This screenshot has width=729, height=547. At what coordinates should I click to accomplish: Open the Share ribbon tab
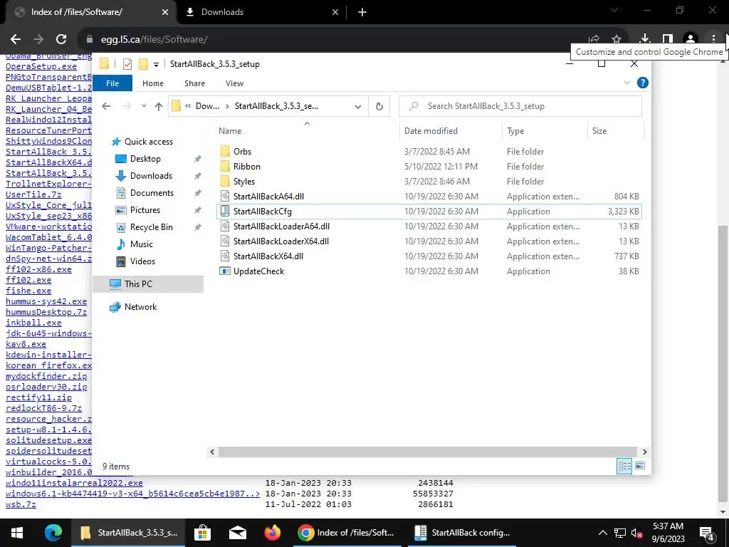click(x=194, y=83)
